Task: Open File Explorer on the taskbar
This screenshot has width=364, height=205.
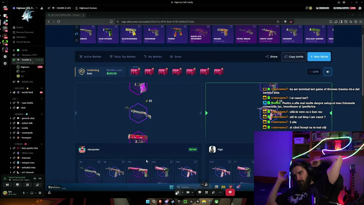Action: point(204,202)
